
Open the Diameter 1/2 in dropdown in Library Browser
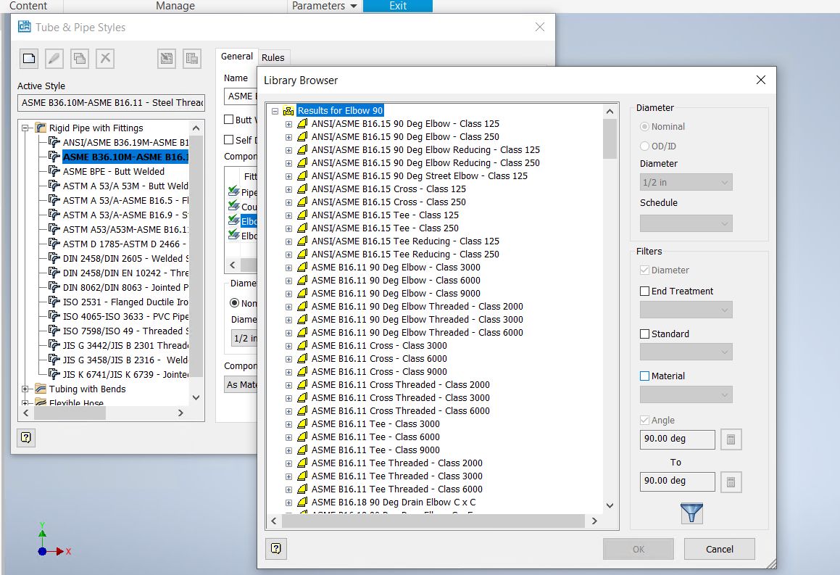(x=686, y=182)
